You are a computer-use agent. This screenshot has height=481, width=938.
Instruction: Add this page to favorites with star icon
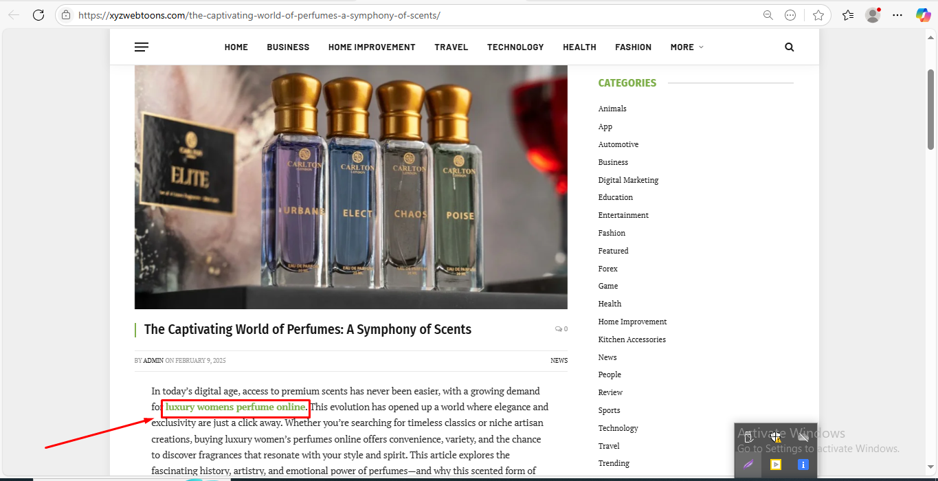[818, 15]
